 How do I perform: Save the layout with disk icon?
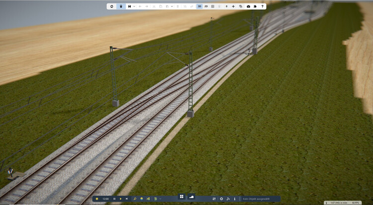pyautogui.click(x=129, y=6)
